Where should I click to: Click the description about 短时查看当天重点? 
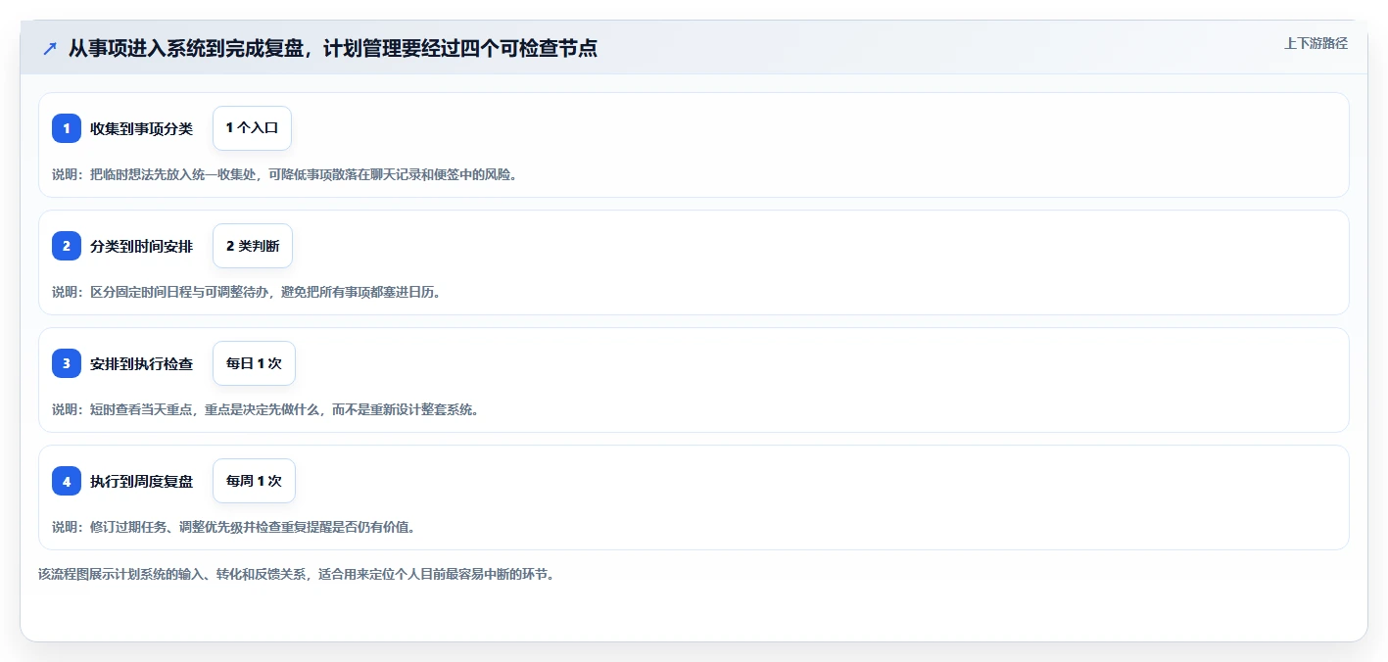pos(265,409)
